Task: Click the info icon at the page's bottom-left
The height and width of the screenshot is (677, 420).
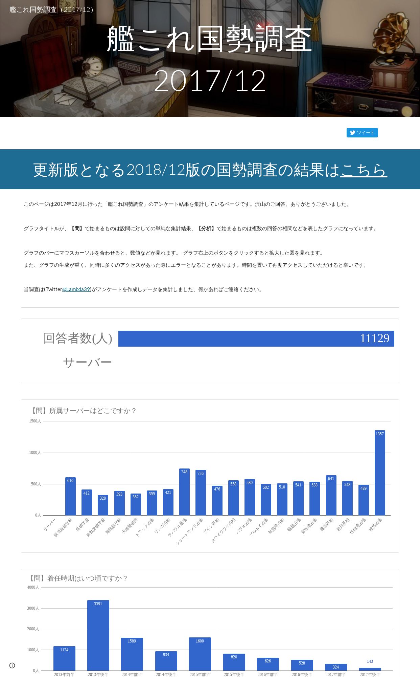Action: pos(12,665)
